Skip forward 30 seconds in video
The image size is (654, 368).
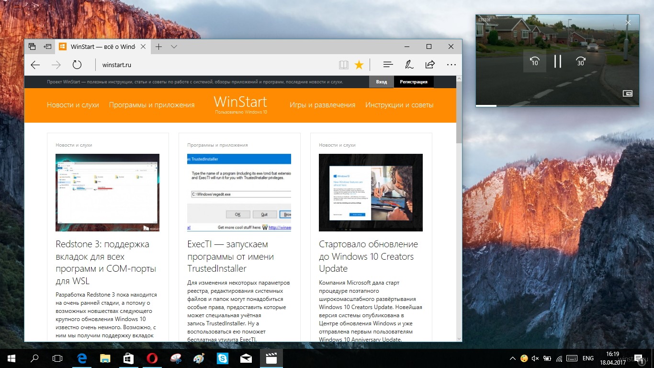point(580,61)
